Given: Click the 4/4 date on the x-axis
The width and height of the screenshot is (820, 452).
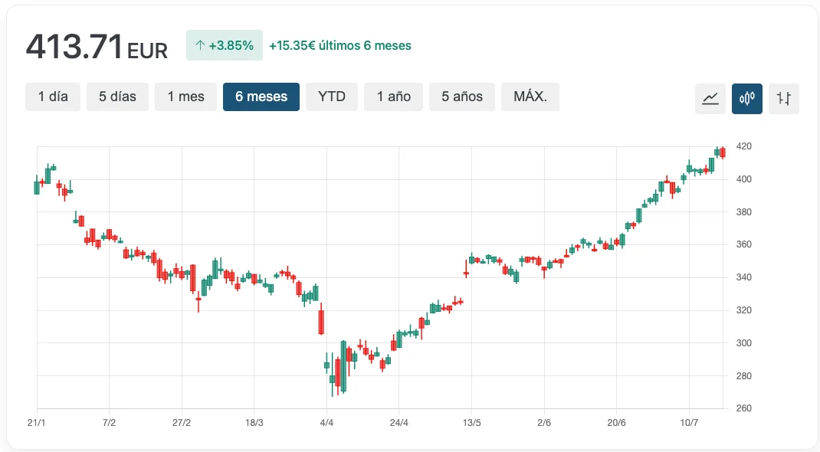Looking at the screenshot, I should pyautogui.click(x=326, y=423).
